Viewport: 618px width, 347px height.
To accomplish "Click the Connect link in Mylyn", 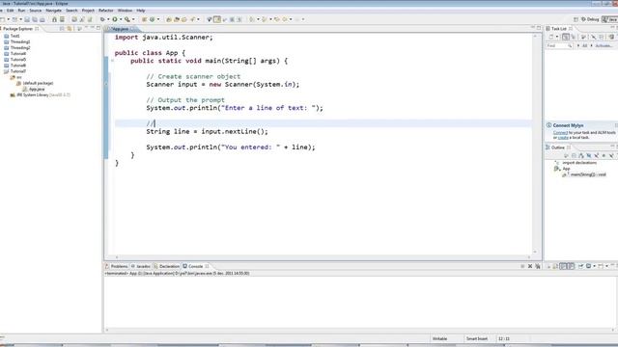I will (x=560, y=133).
